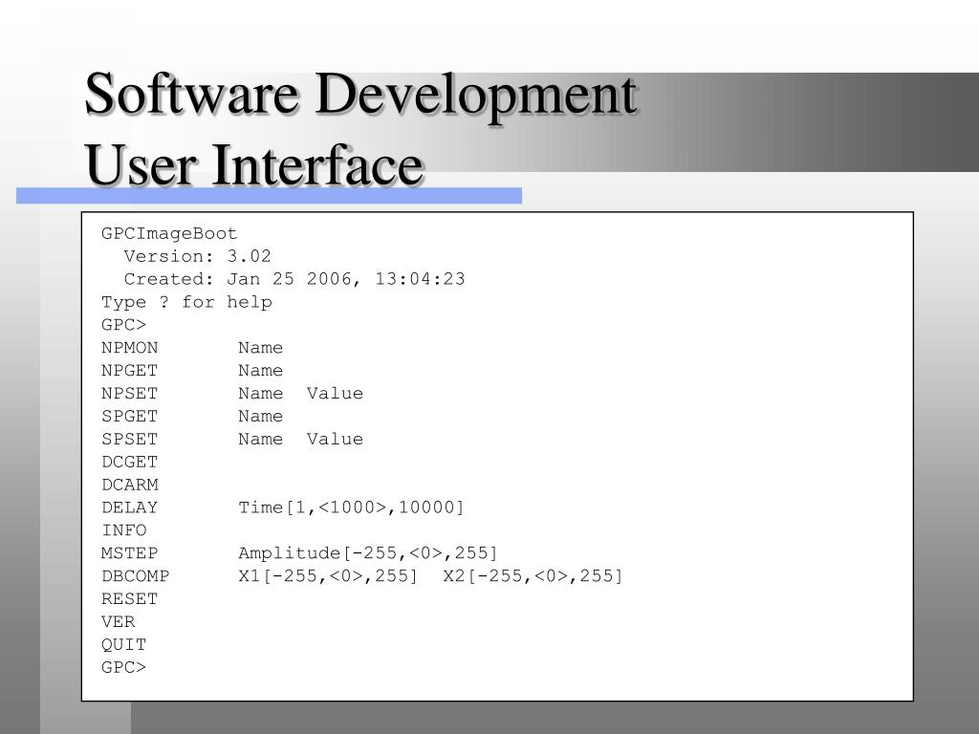979x734 pixels.
Task: Click 'Value' in the SPSET row
Action: tap(335, 439)
